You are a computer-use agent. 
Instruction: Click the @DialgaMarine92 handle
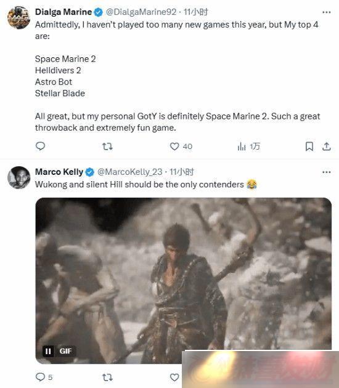pos(141,12)
